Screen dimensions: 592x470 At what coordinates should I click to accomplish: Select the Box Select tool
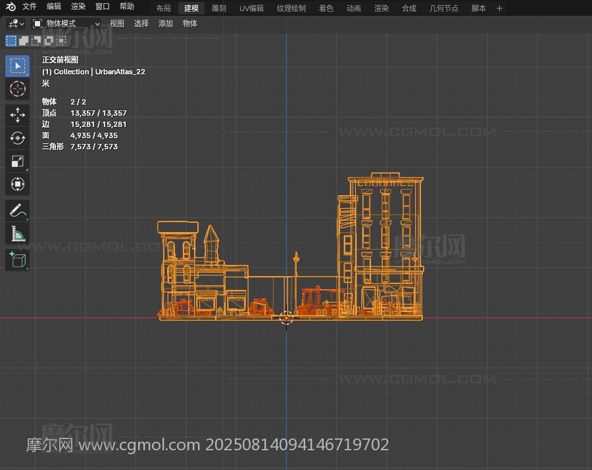18,66
